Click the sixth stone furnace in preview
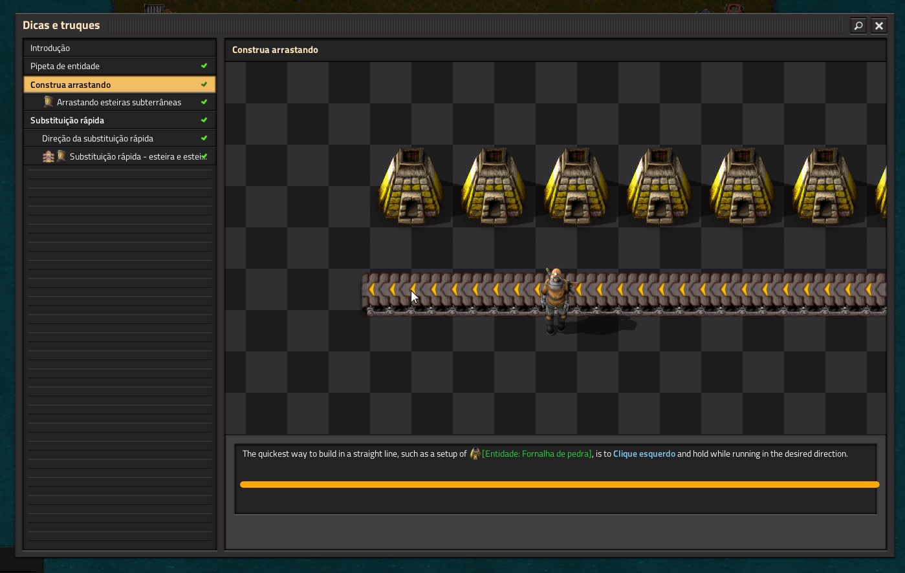 click(x=825, y=186)
